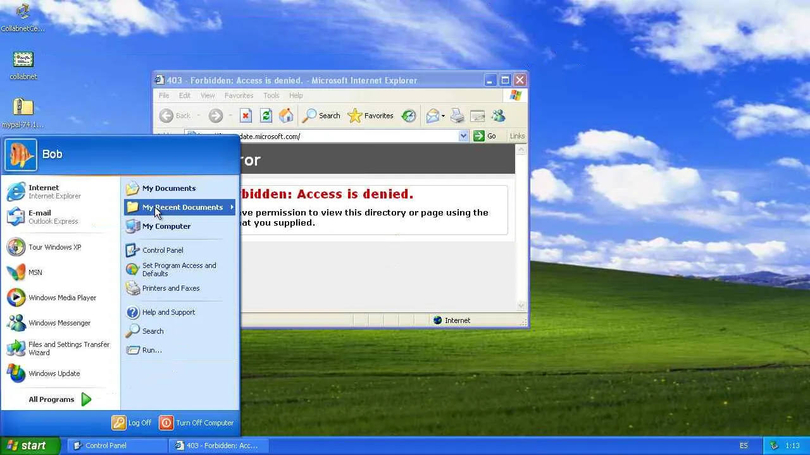Go back using Internet Explorer's Back button
Image resolution: width=810 pixels, height=455 pixels.
coord(175,116)
